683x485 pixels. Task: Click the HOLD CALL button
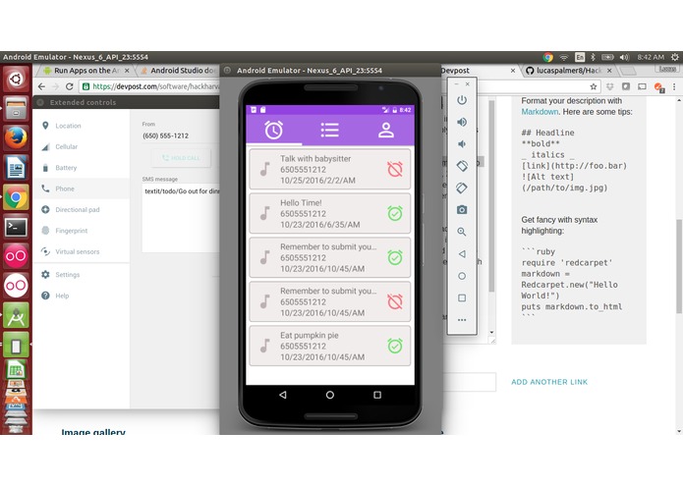(x=182, y=158)
